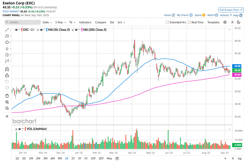Click the blue MA 50 color marker
This screenshot has height=164, width=248.
pyautogui.click(x=47, y=30)
